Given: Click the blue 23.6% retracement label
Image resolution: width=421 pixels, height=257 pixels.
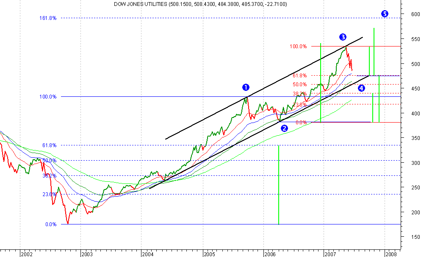Looking at the screenshot, I should click(50, 194).
